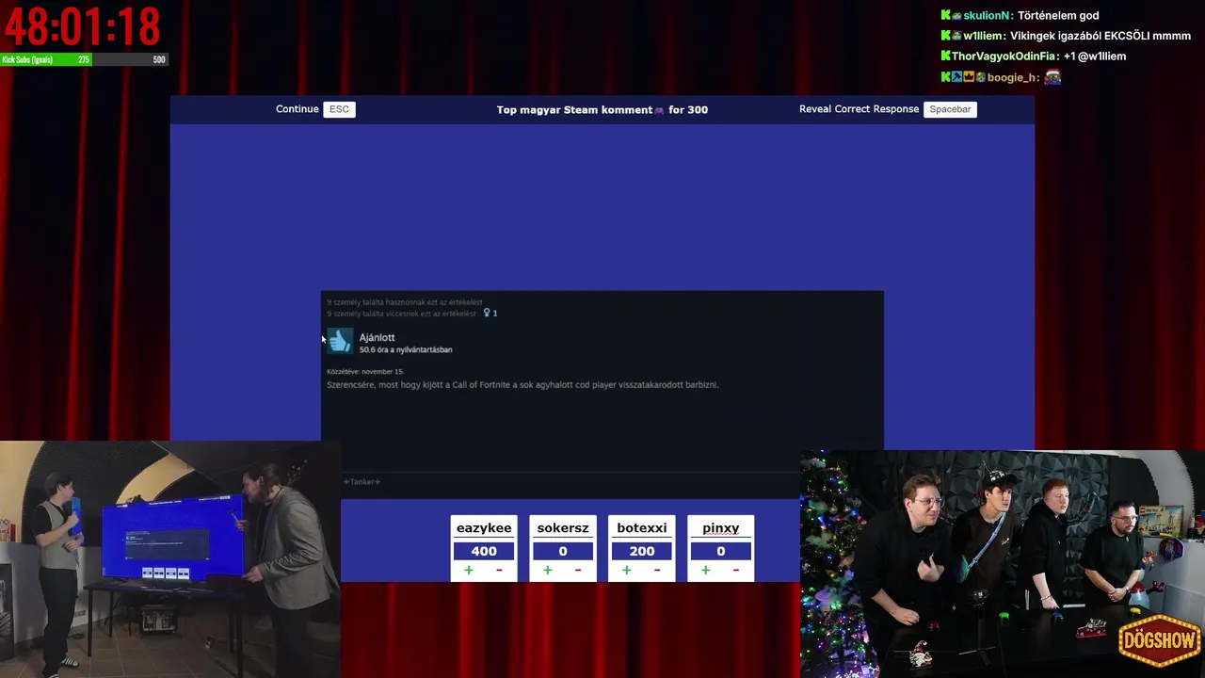Click the 48:01:18 stream countdown timer
The image size is (1205, 678).
tap(82, 26)
